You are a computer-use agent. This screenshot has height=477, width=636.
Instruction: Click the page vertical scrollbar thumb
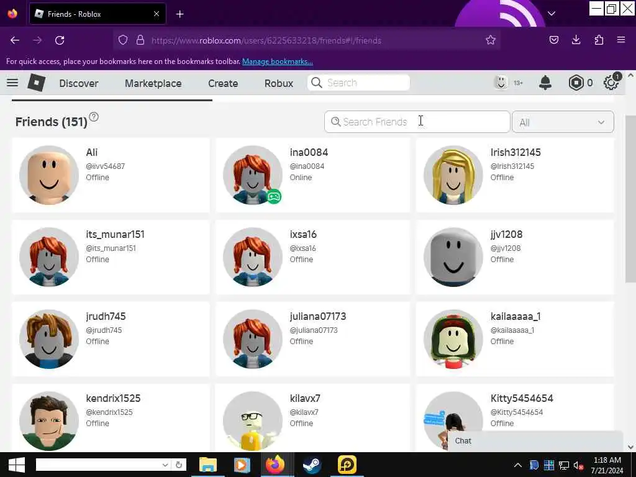coord(630,199)
